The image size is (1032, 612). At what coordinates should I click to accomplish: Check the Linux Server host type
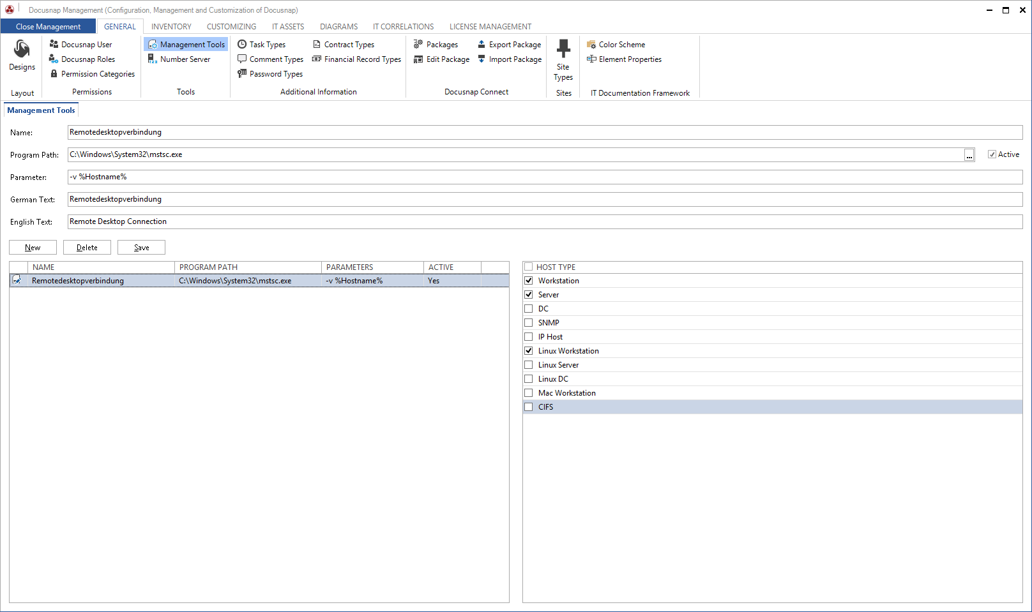(529, 365)
